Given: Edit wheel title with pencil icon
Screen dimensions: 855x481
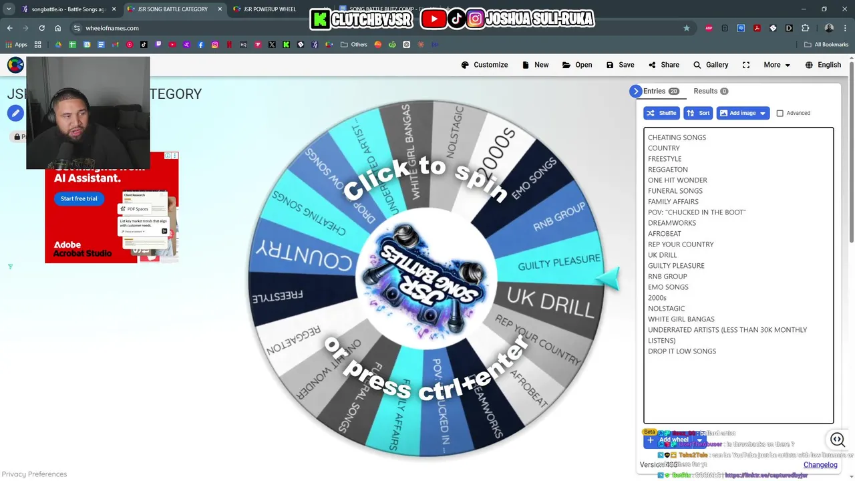Looking at the screenshot, I should (x=15, y=113).
